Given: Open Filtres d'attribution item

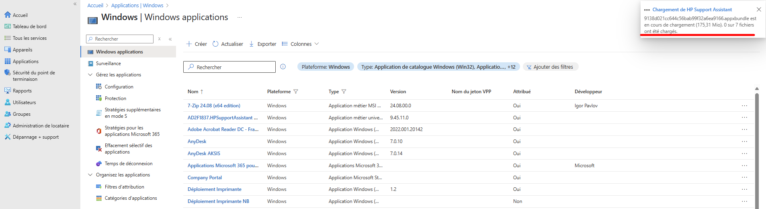Looking at the screenshot, I should click(x=124, y=187).
